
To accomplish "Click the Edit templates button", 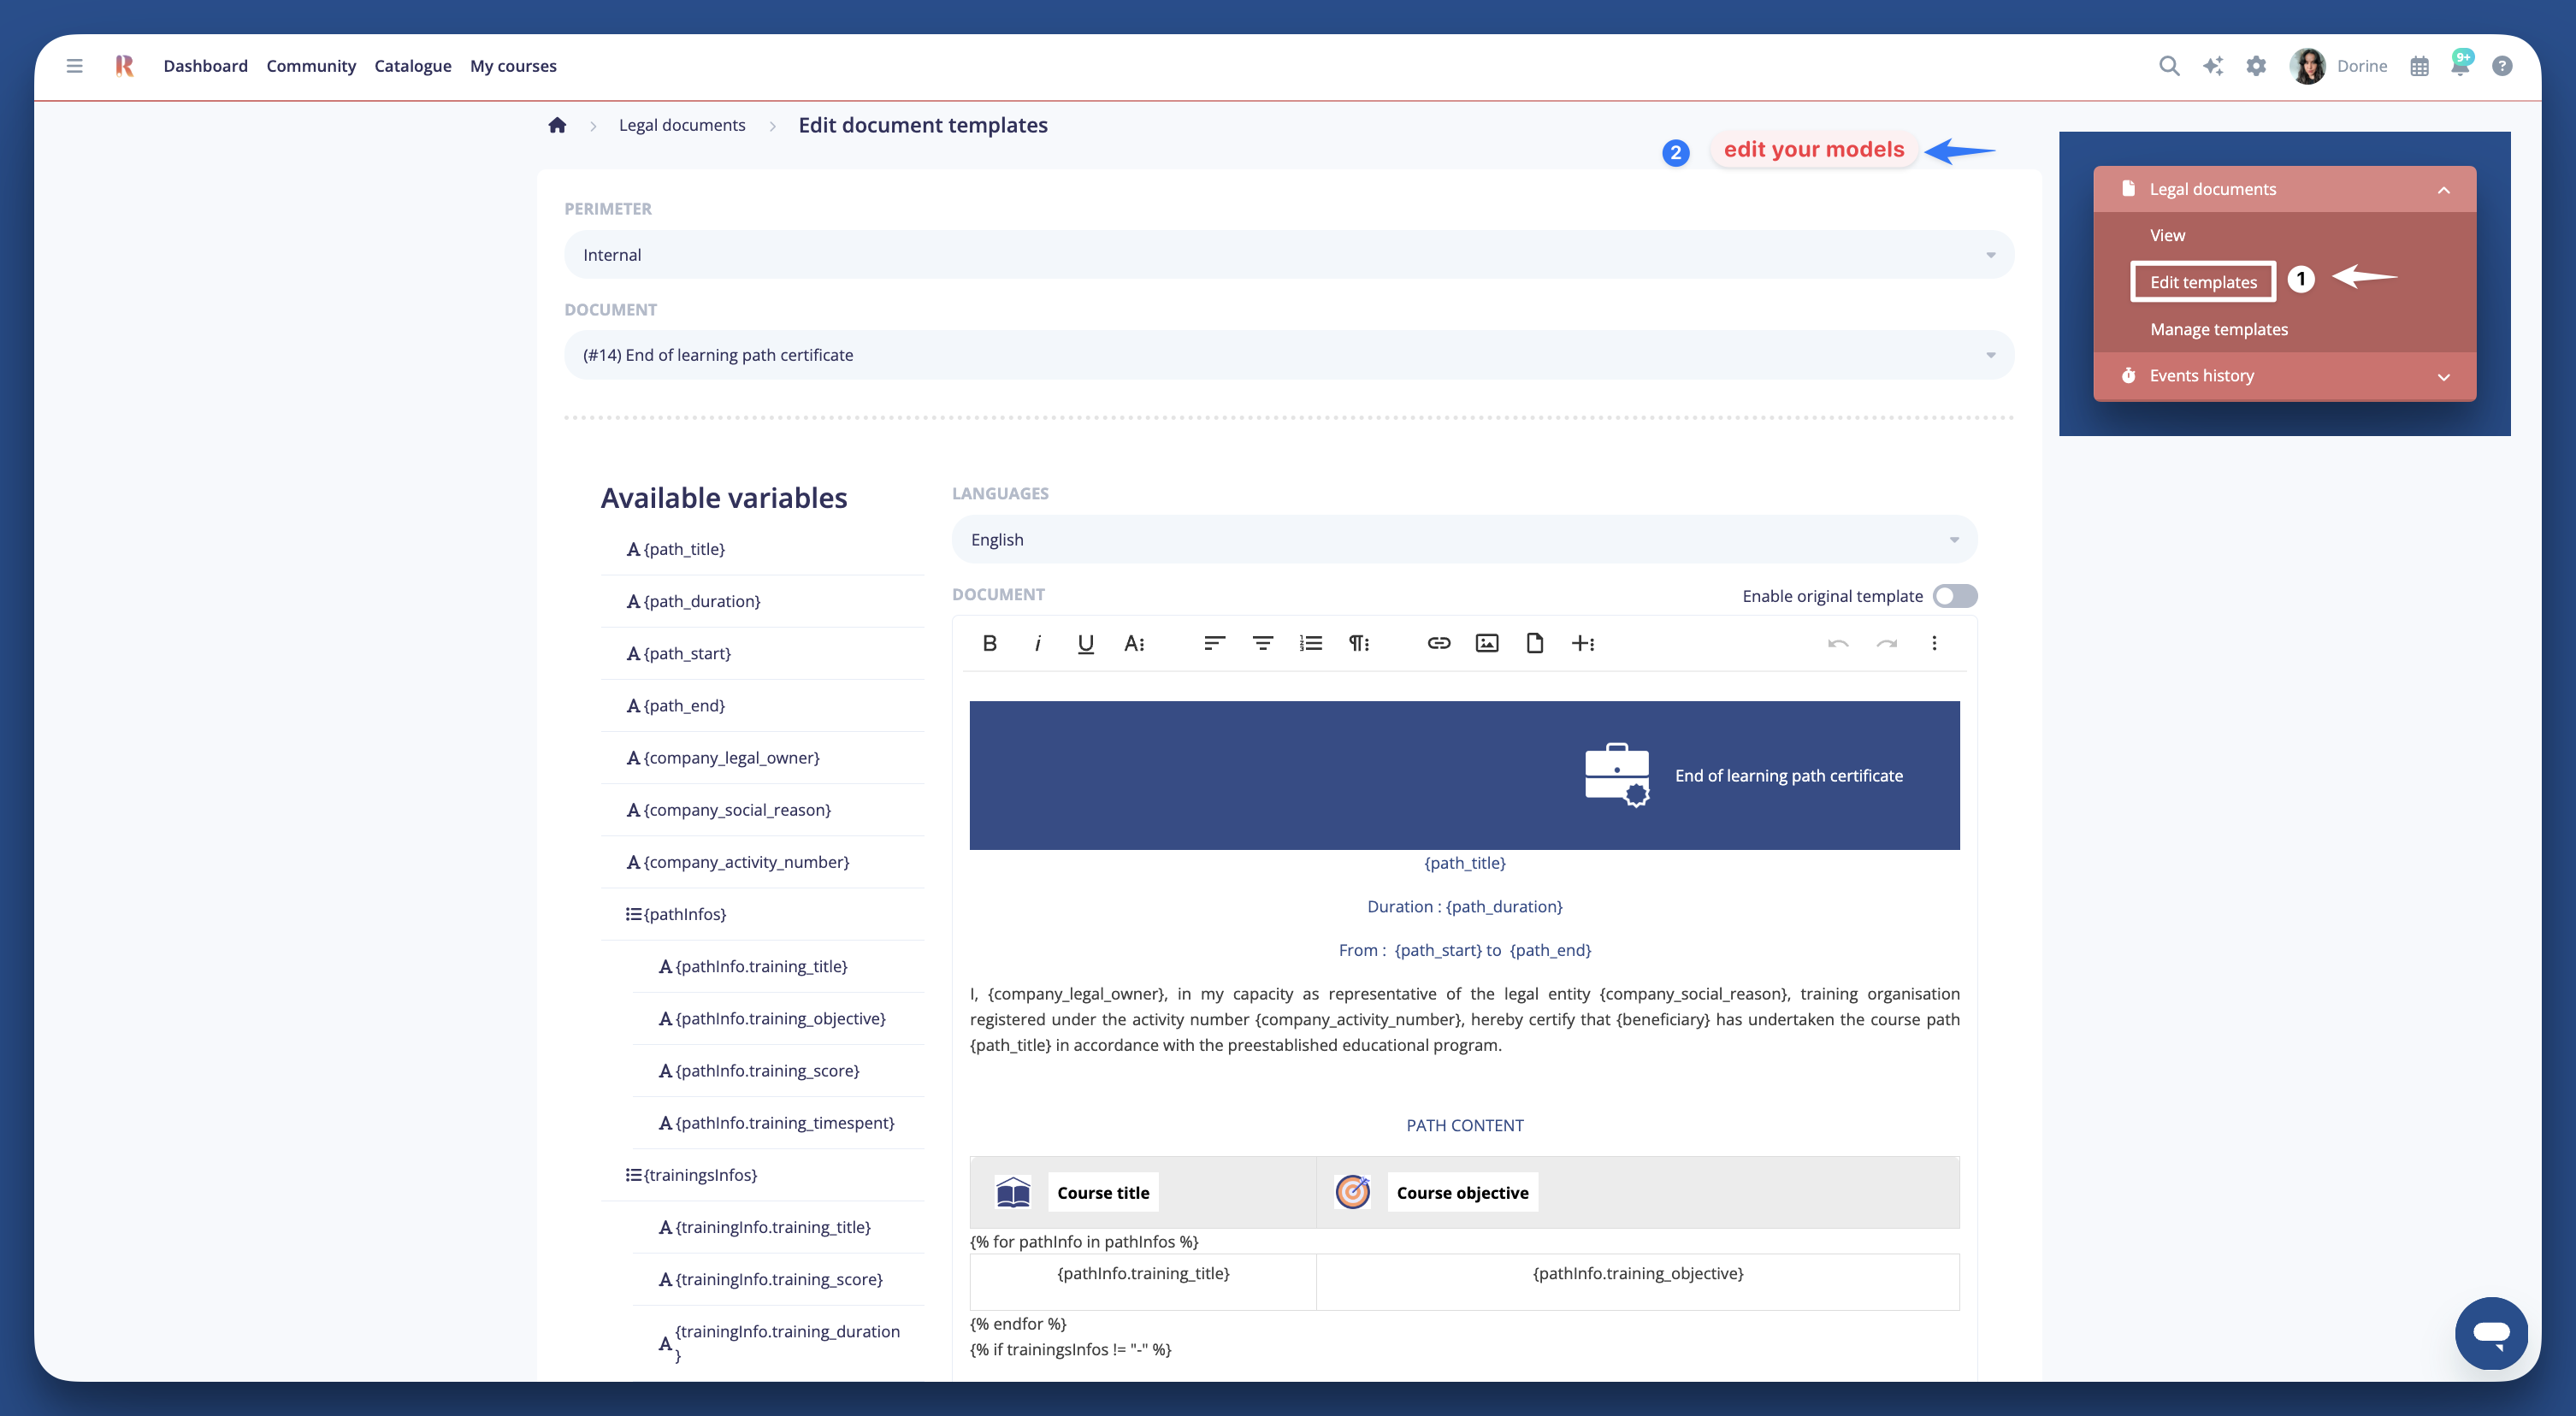I will [x=2203, y=281].
